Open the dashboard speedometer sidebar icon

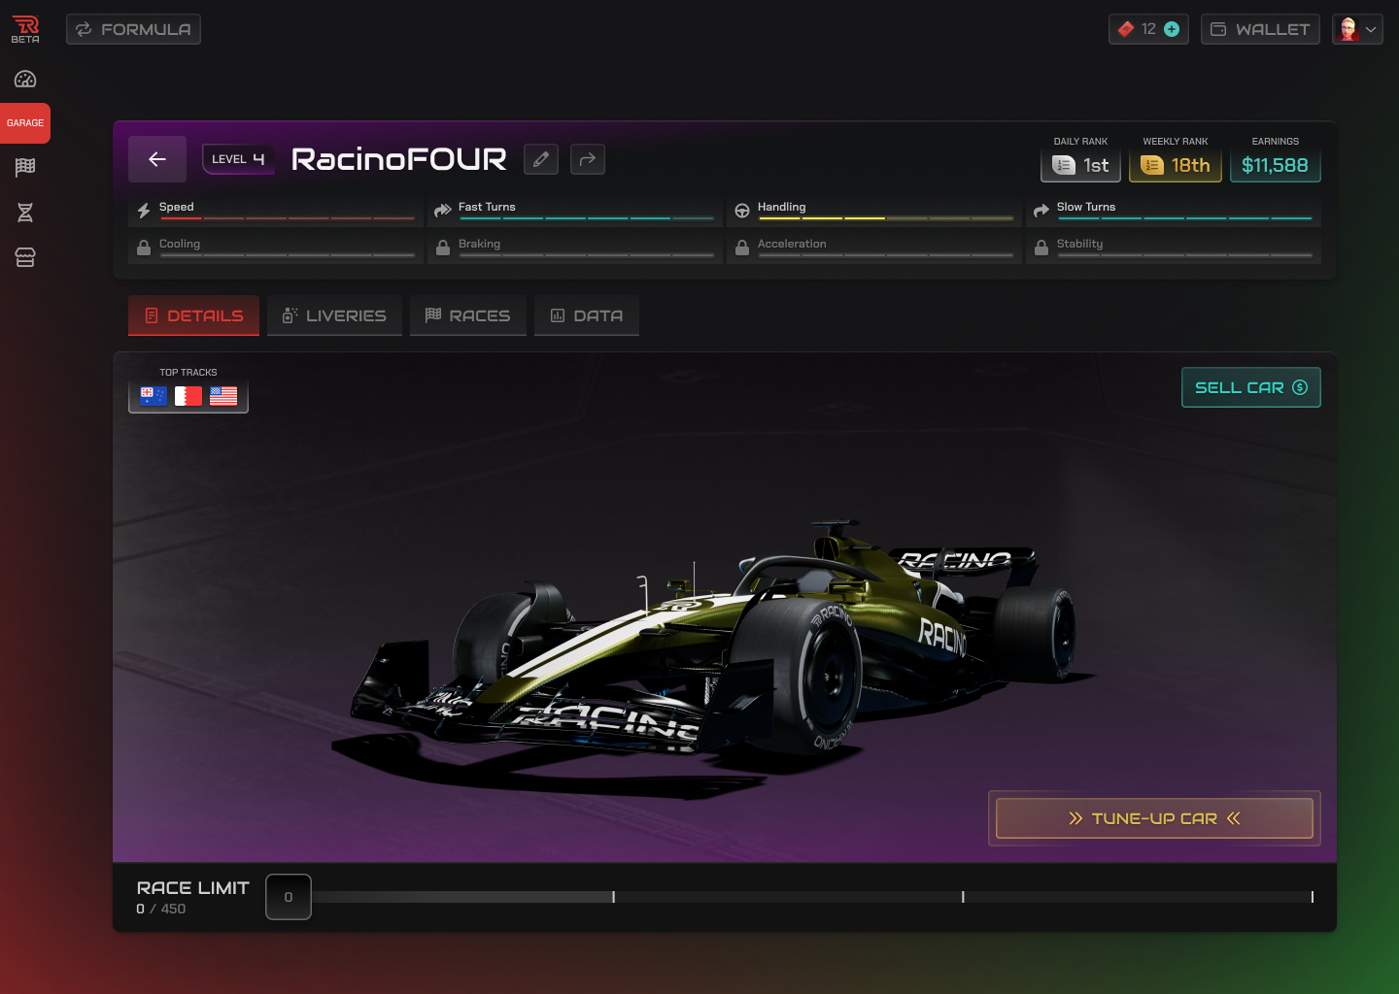point(25,80)
